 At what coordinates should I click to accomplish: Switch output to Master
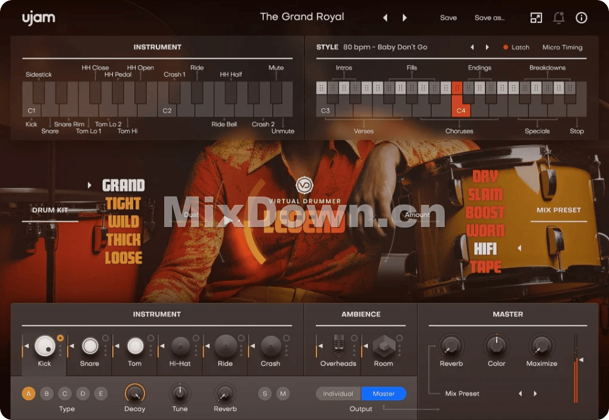384,394
